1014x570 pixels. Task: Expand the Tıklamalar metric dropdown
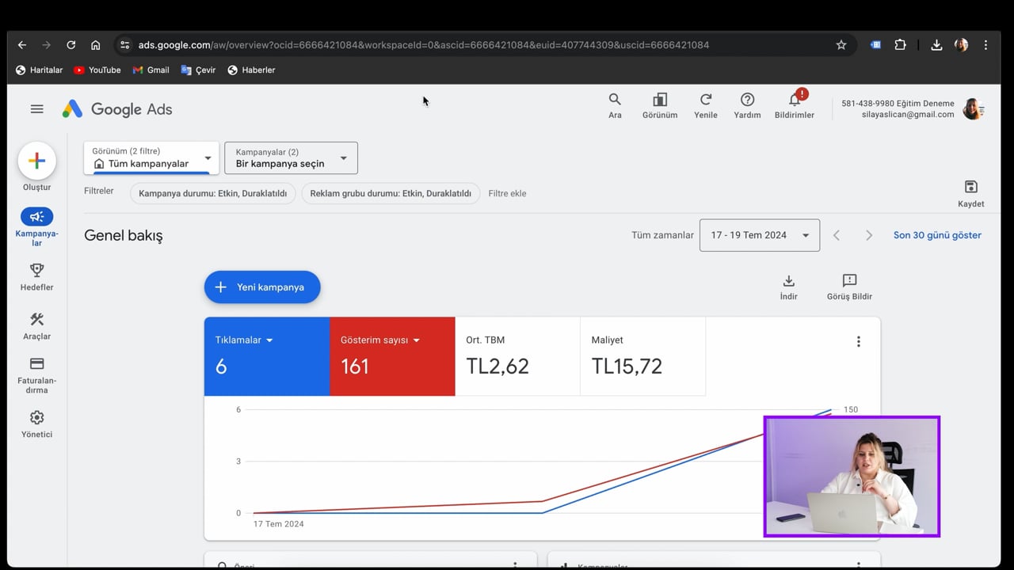point(243,340)
